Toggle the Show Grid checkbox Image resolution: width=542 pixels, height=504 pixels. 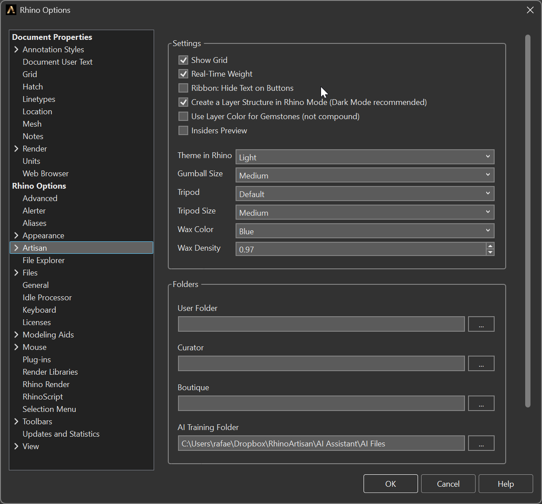pos(183,60)
